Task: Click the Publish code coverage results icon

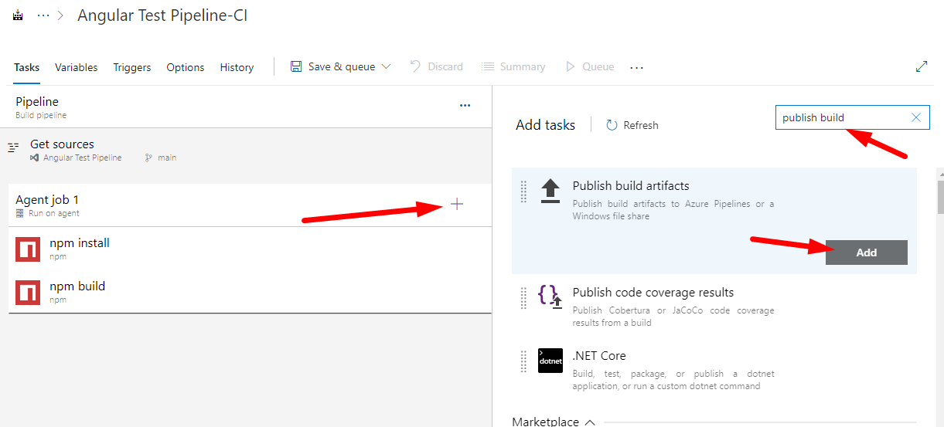Action: point(550,297)
